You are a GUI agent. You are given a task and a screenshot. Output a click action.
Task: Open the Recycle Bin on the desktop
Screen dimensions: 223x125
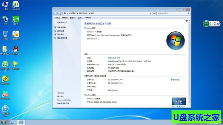(5, 35)
